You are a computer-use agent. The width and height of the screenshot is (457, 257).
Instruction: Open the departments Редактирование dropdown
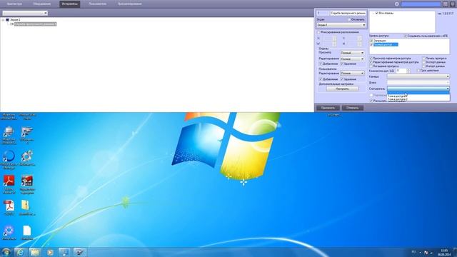point(352,59)
